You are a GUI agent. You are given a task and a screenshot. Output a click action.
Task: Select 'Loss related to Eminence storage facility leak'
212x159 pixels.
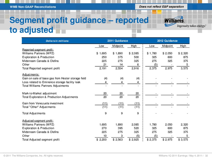pos(51,82)
